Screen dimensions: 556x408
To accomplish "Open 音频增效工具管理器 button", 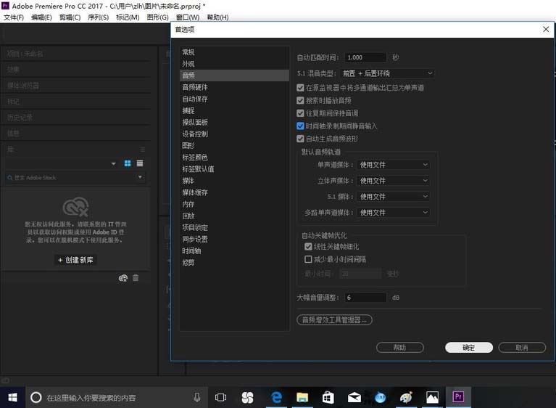I will (334, 320).
